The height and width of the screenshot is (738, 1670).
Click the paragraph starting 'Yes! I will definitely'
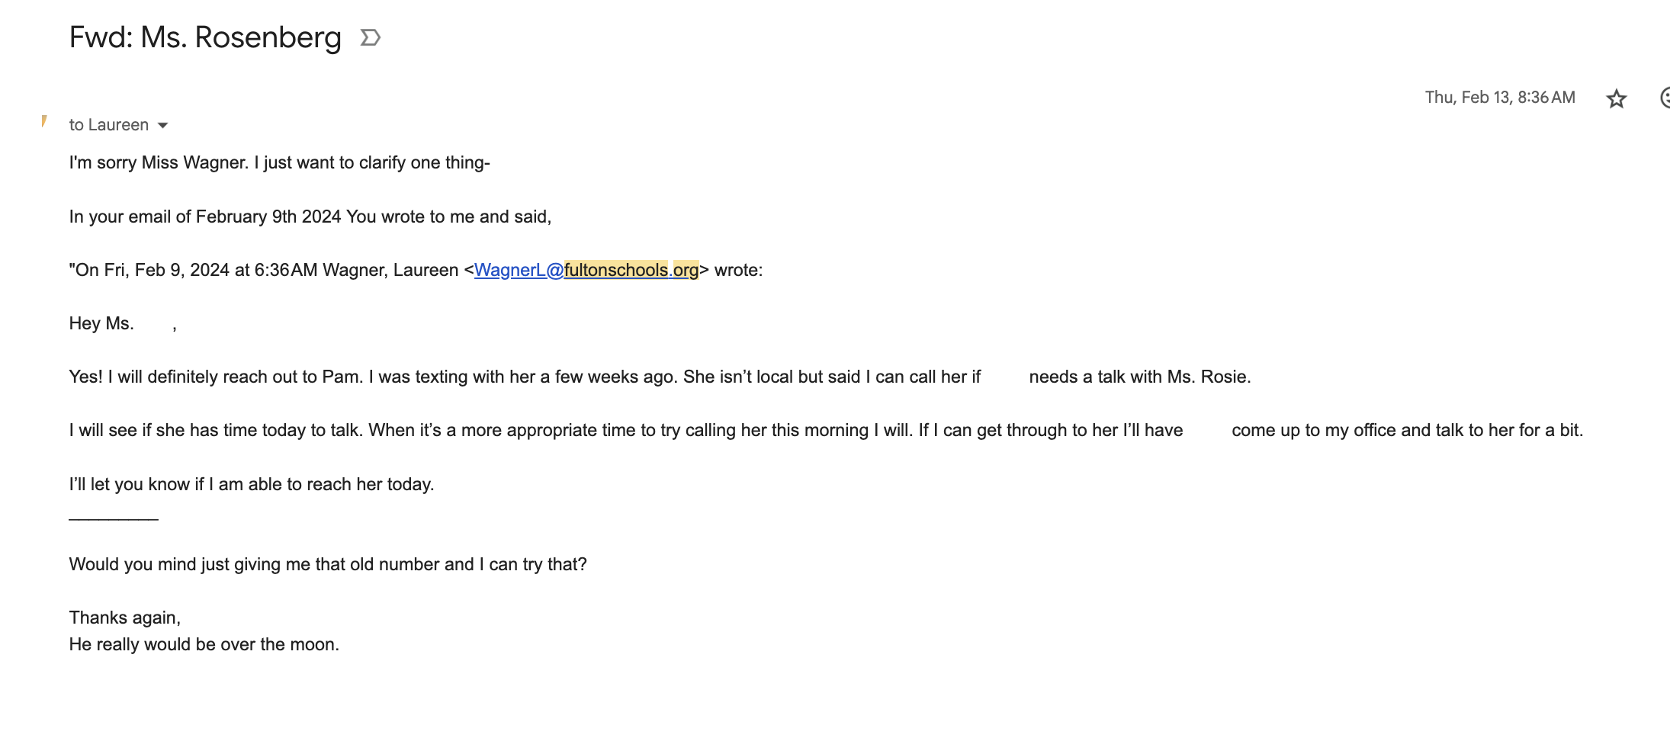point(660,377)
